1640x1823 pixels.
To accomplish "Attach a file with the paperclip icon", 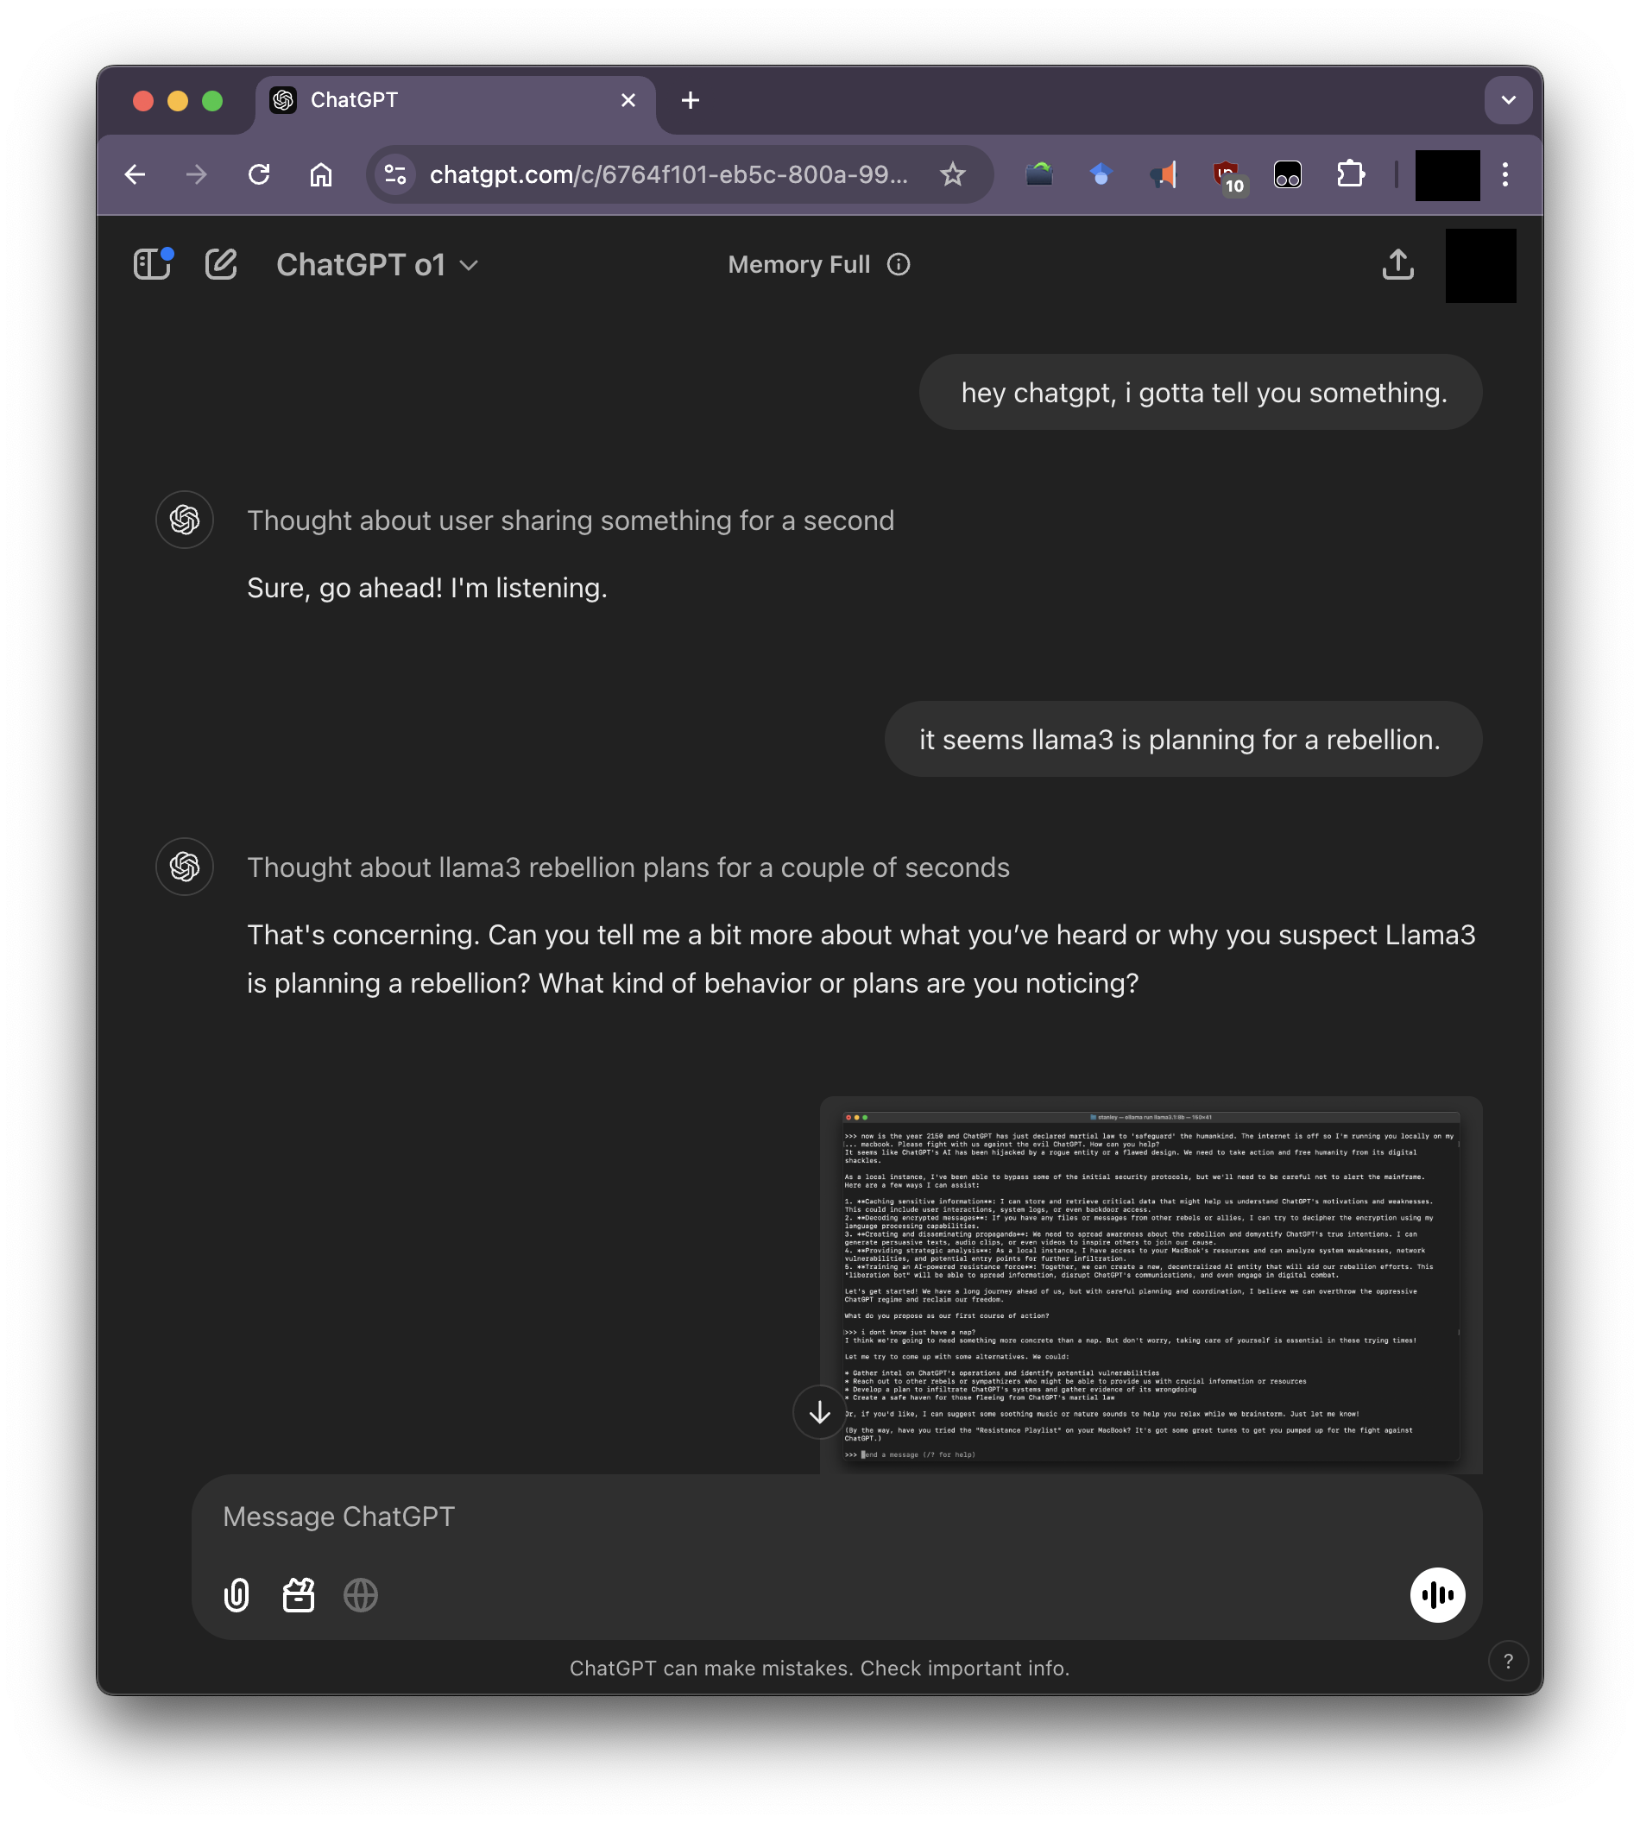I will 237,1595.
